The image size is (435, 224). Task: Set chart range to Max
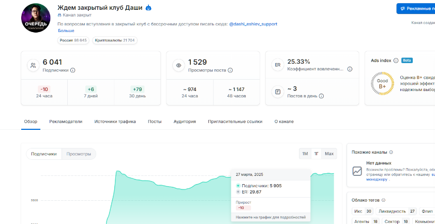click(x=329, y=154)
